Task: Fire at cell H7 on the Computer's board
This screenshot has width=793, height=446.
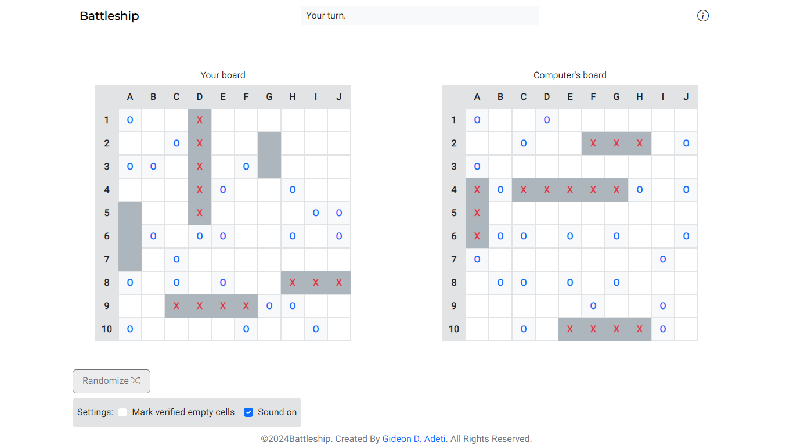Action: pos(639,259)
